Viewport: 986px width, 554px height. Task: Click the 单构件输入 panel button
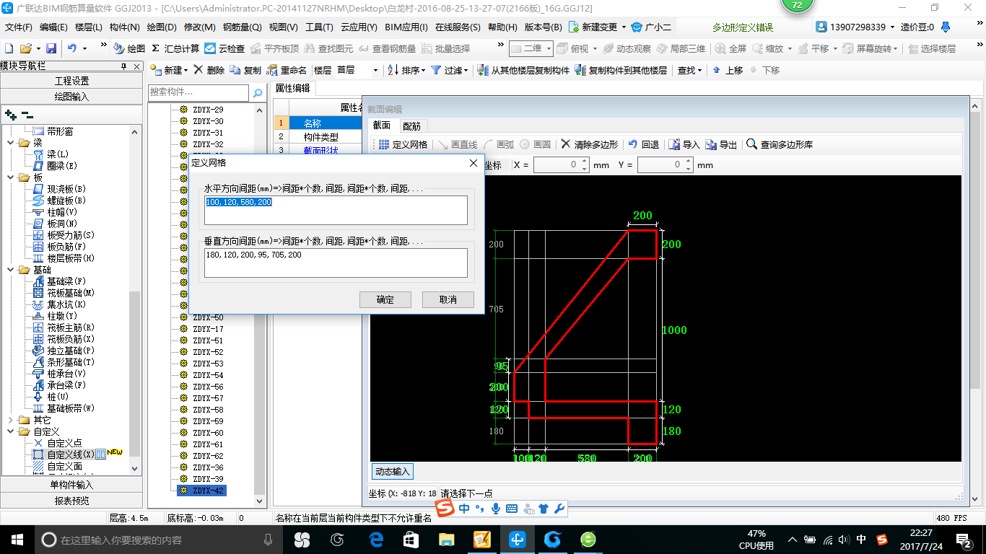click(x=71, y=485)
